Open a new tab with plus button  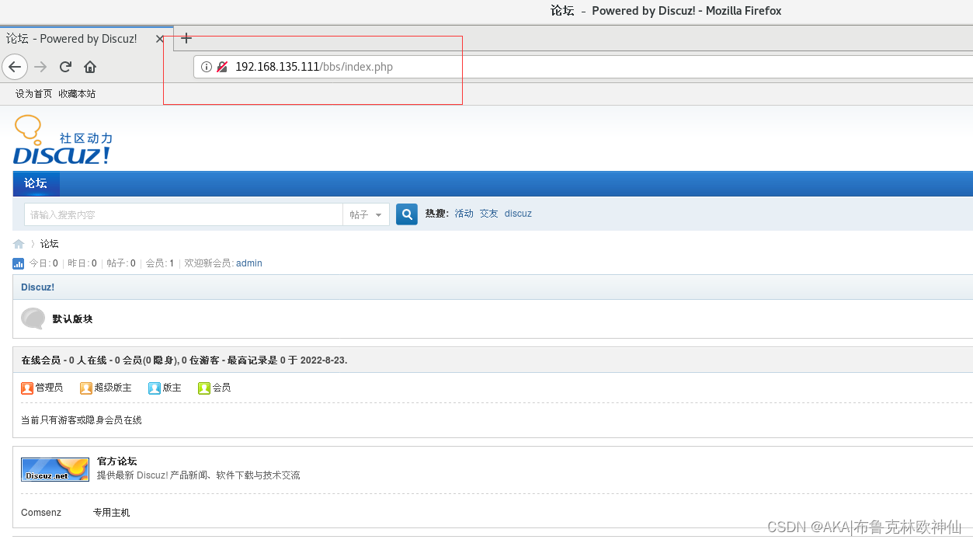(186, 38)
